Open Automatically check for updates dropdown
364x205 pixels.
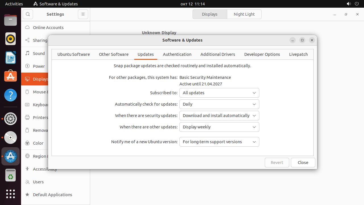coord(219,104)
